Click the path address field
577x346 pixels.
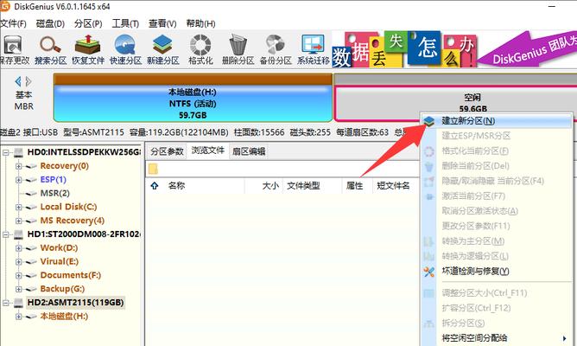coord(282,170)
